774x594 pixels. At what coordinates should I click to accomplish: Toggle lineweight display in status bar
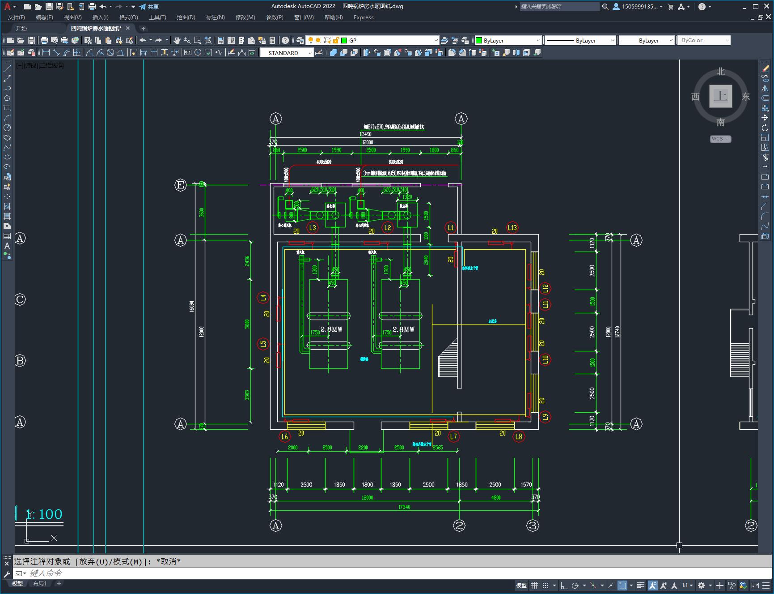641,585
